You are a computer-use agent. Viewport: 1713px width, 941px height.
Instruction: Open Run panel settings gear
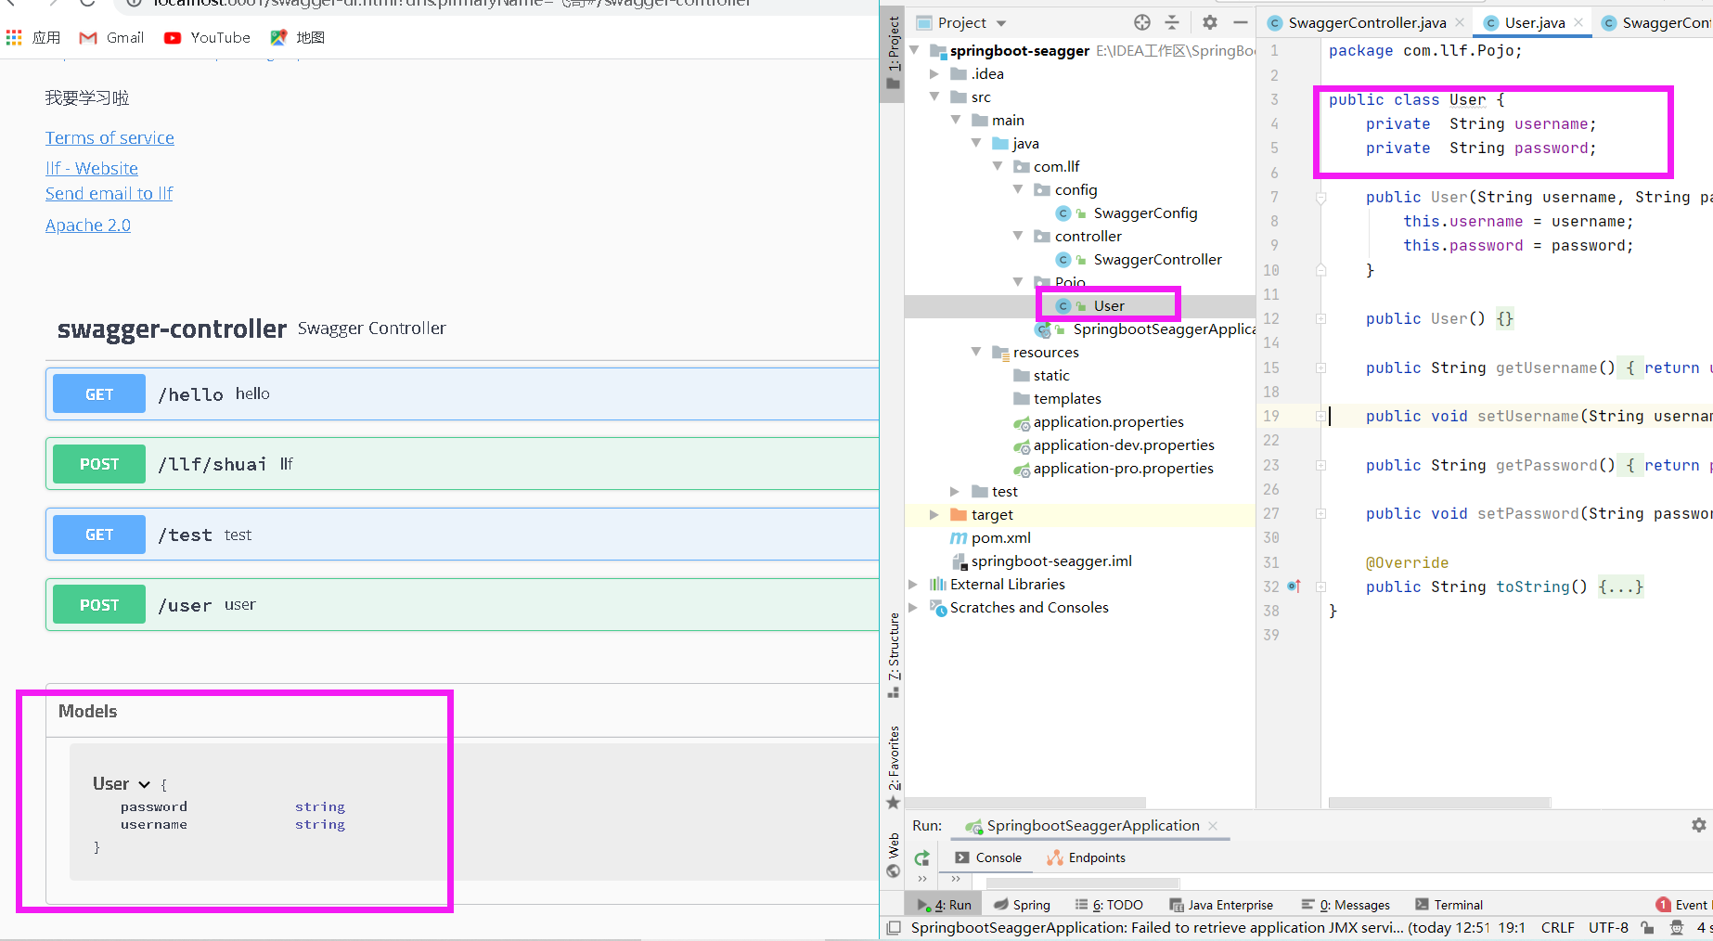click(x=1699, y=825)
